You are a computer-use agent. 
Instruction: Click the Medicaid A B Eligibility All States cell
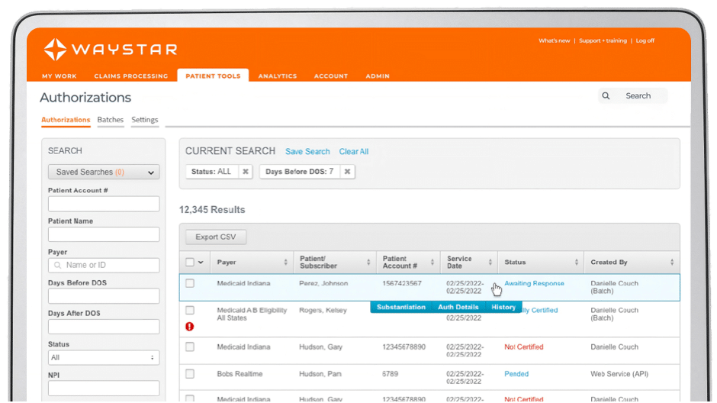pyautogui.click(x=252, y=314)
